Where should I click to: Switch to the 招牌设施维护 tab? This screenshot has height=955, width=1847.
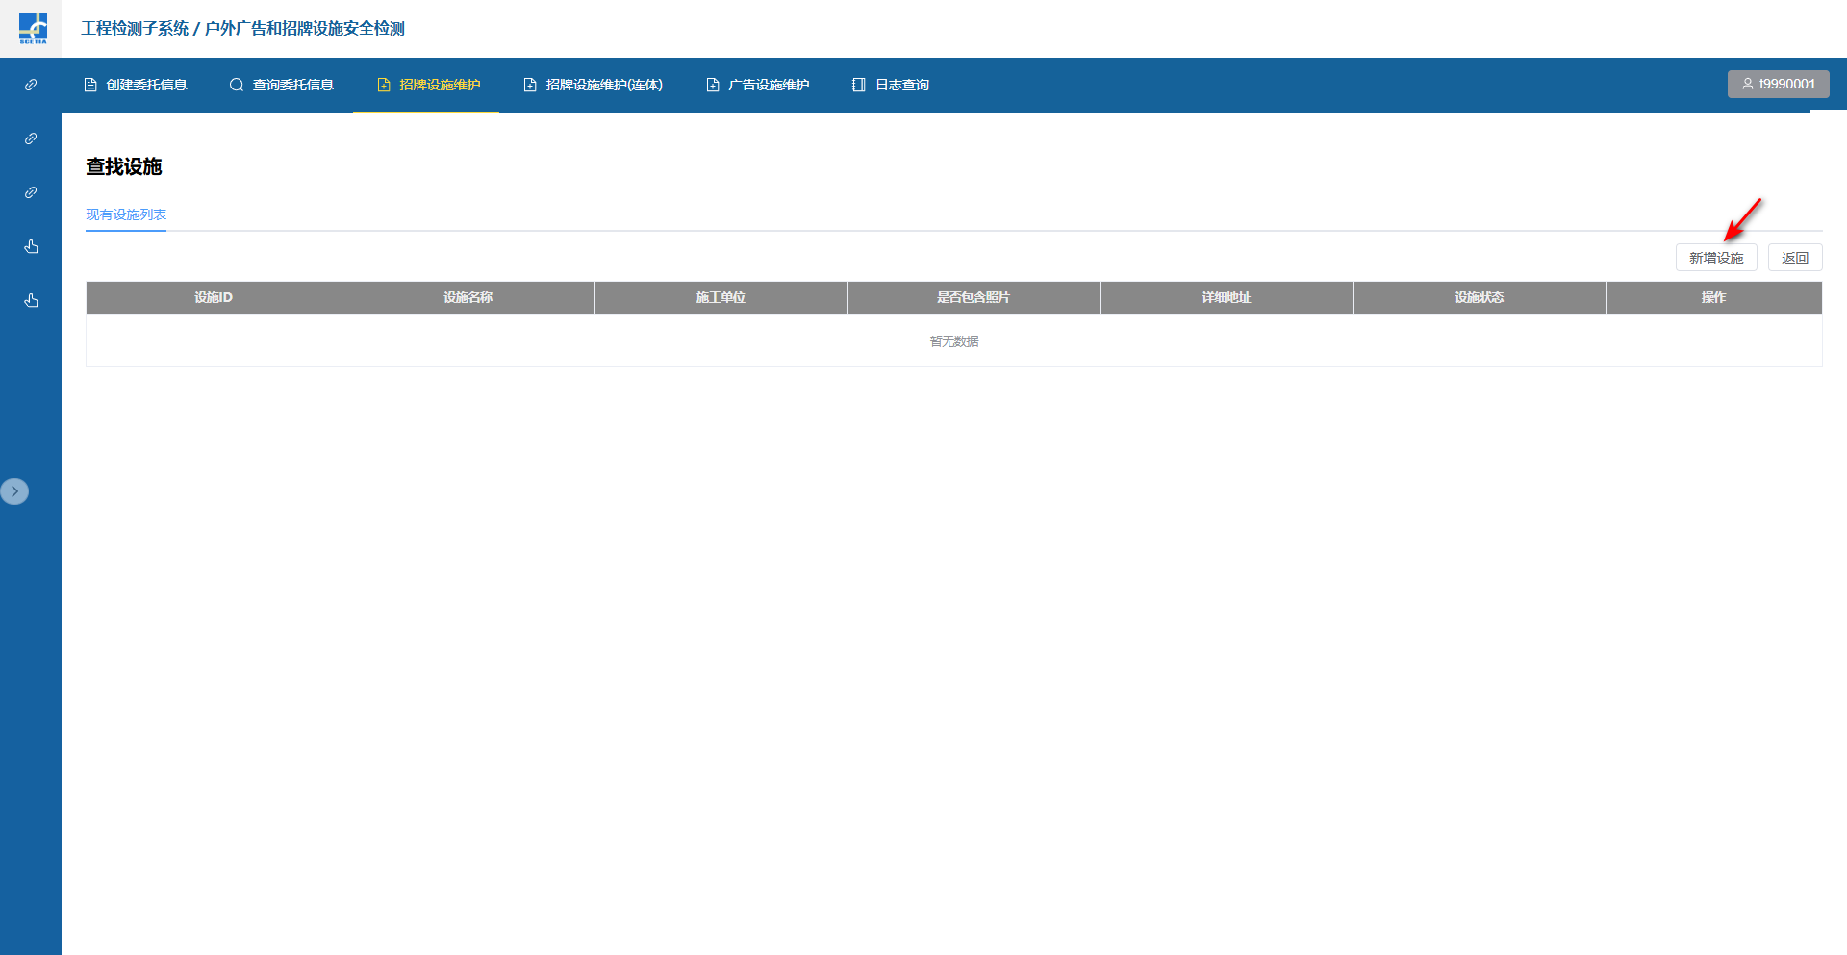[427, 85]
